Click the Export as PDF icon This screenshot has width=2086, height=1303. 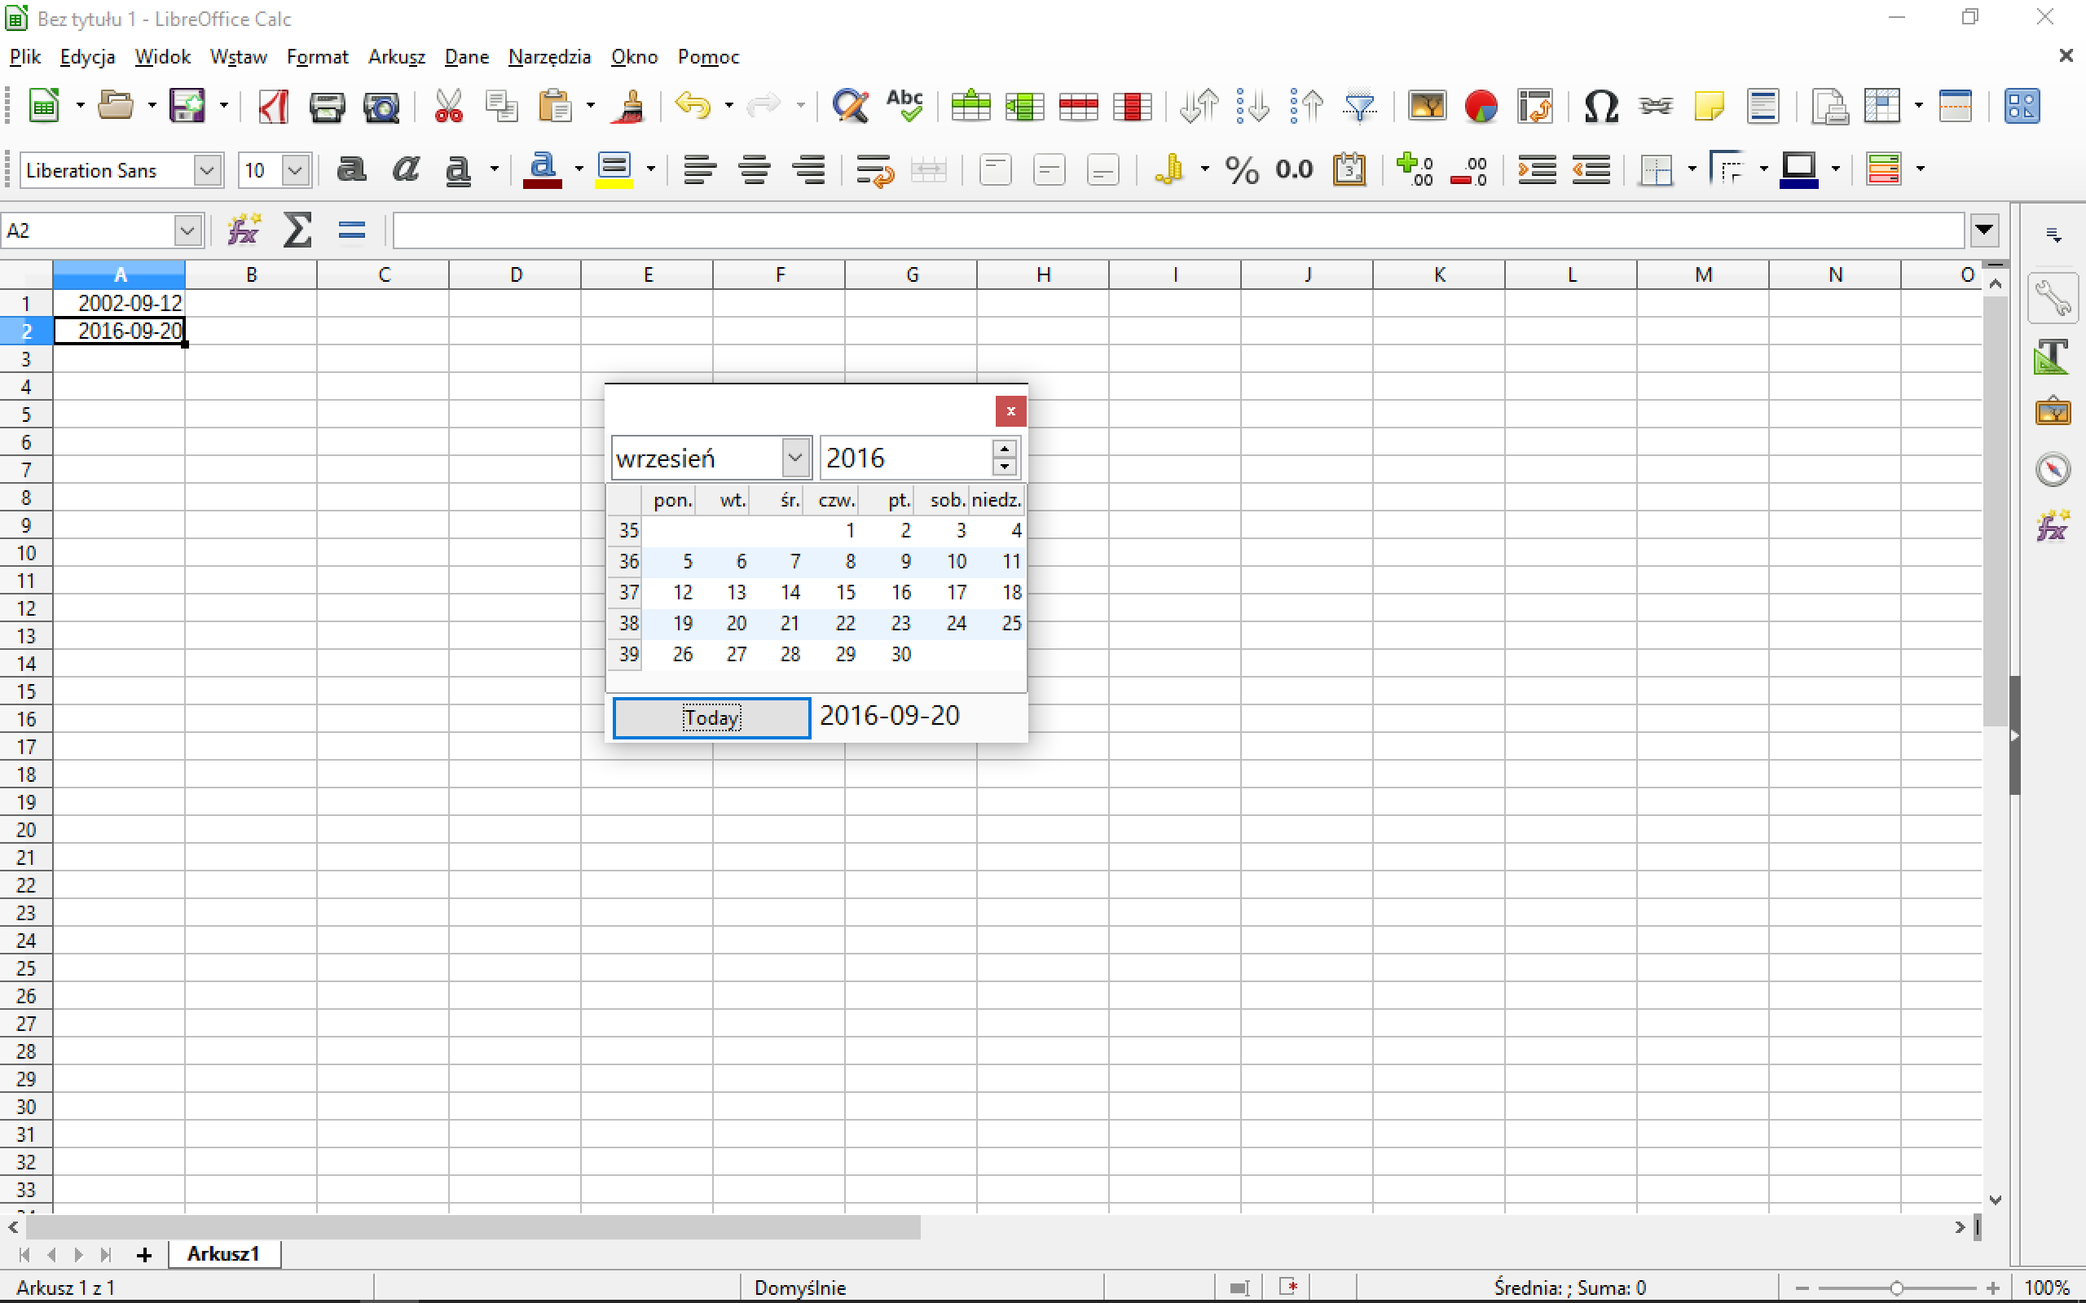[x=273, y=107]
